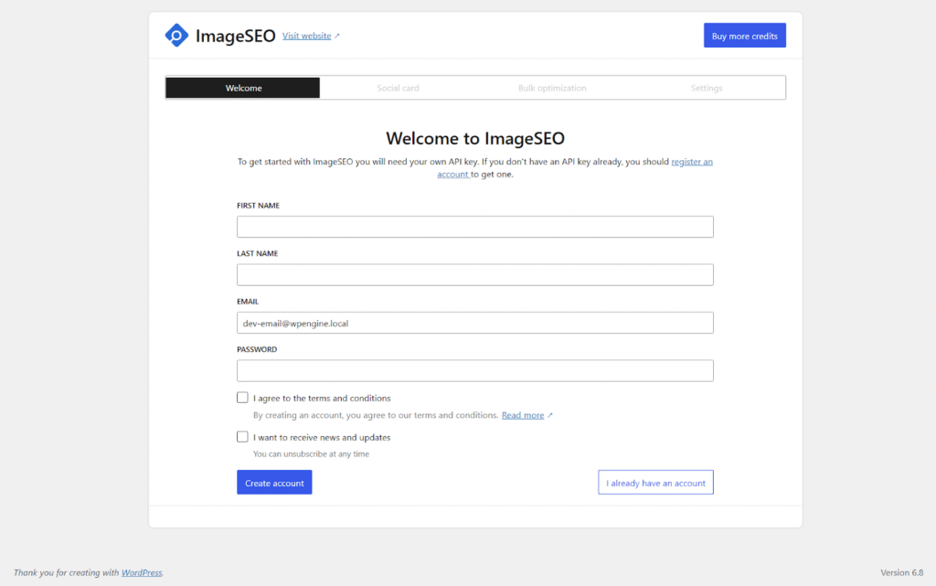Click I already have an account button
This screenshot has height=586, width=936.
655,482
